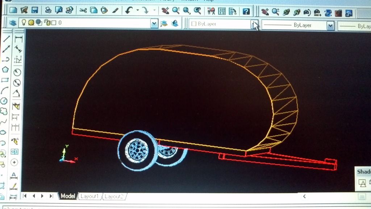
Task: Click the Publish icon
Action: (x=69, y=10)
